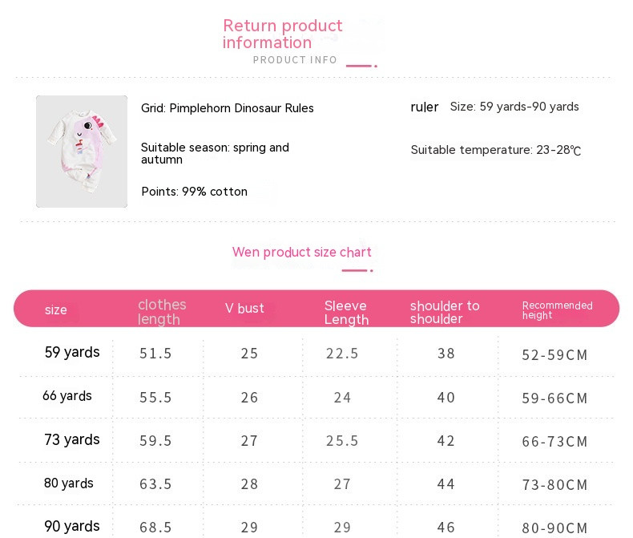Click the '52-59CM' recommended height cell
The width and height of the screenshot is (633, 538).
[x=554, y=354]
